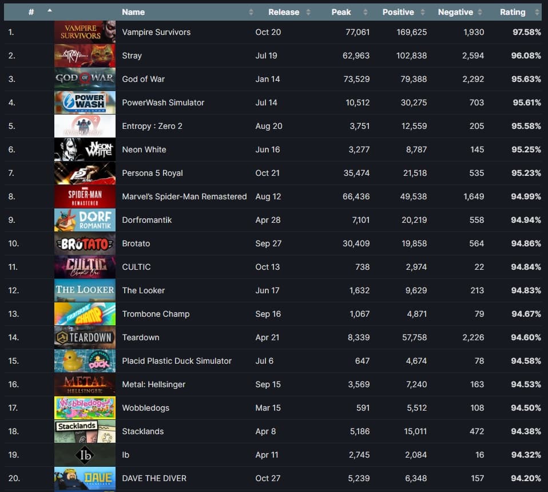The height and width of the screenshot is (492, 548).
Task: Click the 2,594 negative reviews cell
Action: 473,56
